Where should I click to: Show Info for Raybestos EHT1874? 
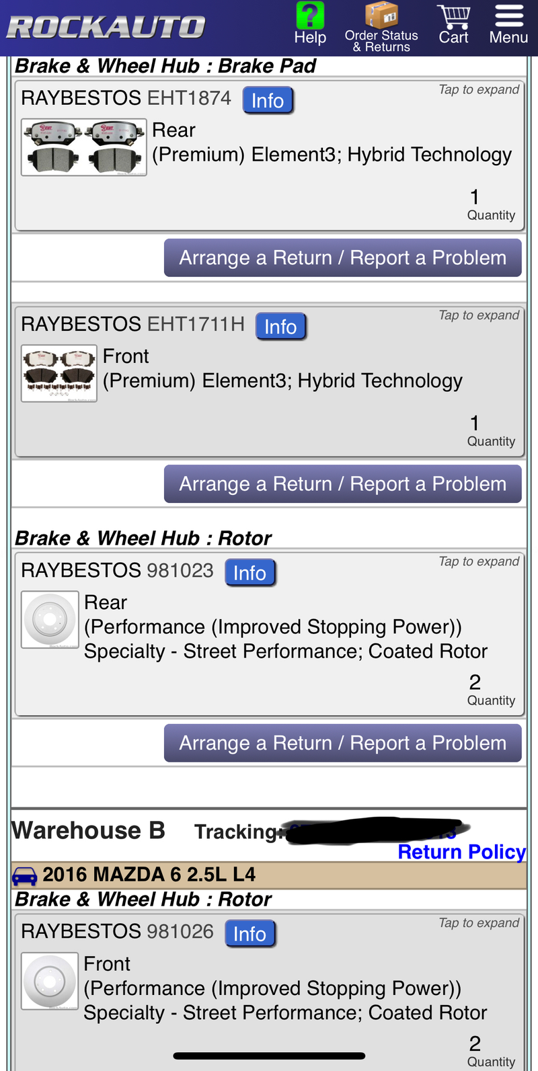coord(268,101)
